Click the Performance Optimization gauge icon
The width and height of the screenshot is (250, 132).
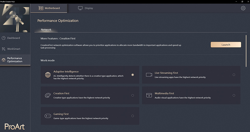point(3,60)
